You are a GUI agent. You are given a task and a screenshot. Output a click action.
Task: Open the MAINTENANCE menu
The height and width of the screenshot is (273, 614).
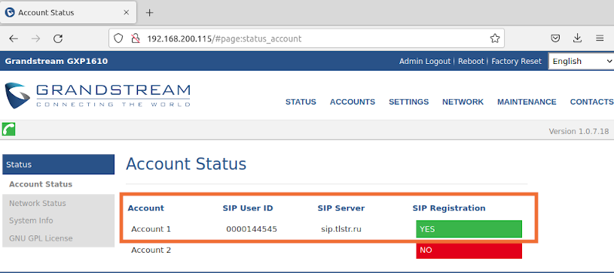[527, 102]
